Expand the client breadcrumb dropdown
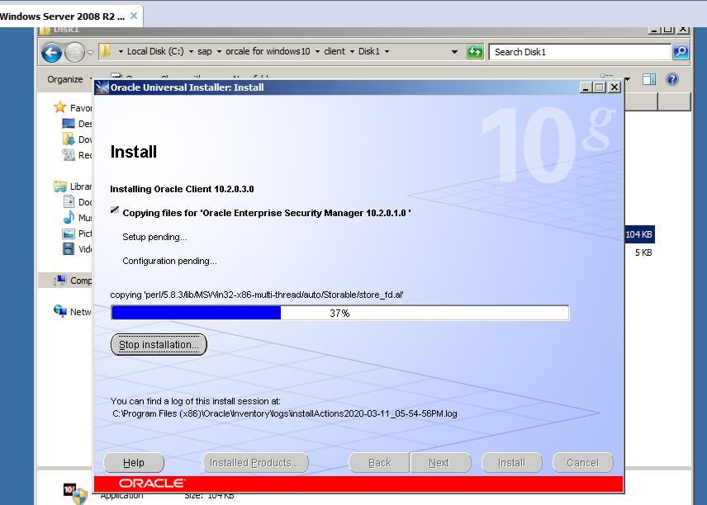This screenshot has width=707, height=505. point(352,51)
